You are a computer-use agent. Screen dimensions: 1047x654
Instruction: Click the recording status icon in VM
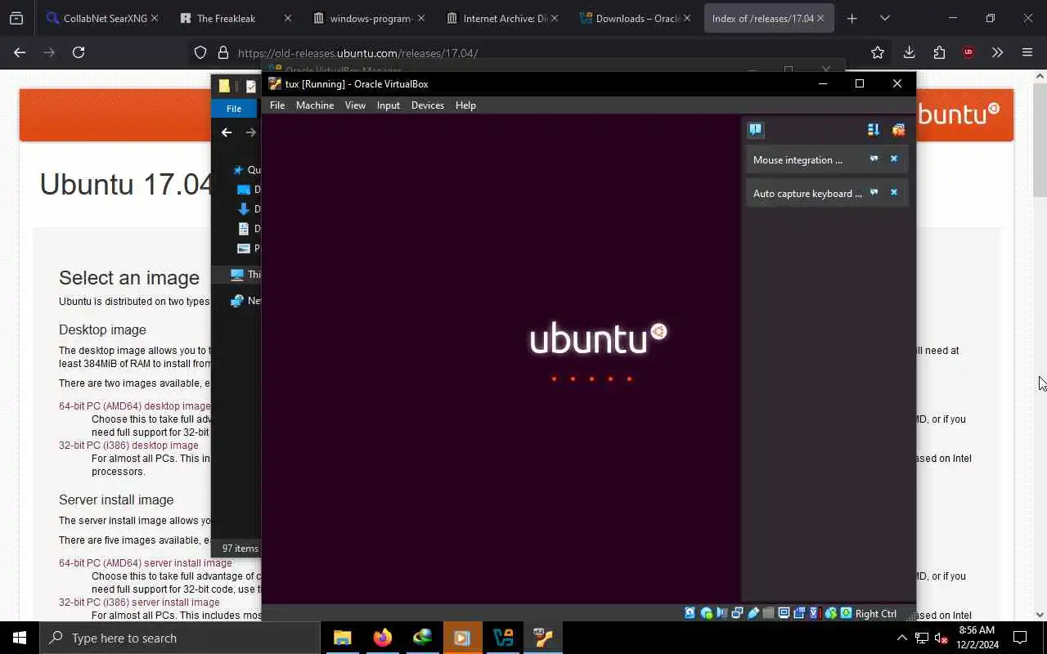(799, 613)
